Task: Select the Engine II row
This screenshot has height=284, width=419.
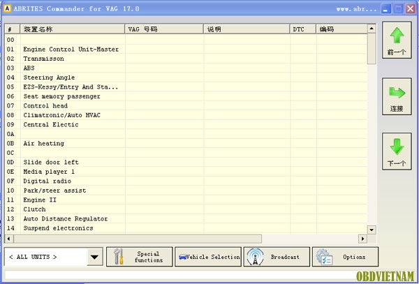Action: click(186, 200)
